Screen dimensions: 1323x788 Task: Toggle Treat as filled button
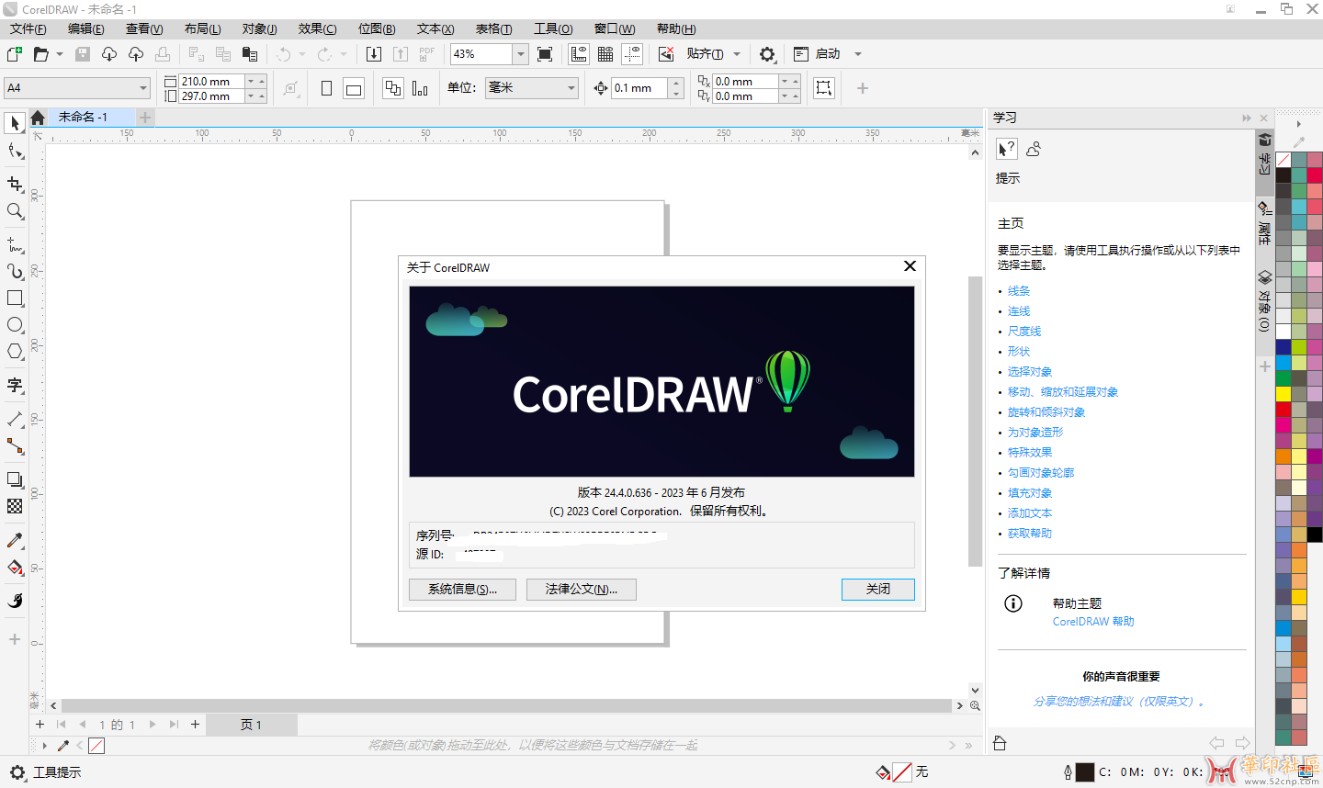(x=824, y=88)
